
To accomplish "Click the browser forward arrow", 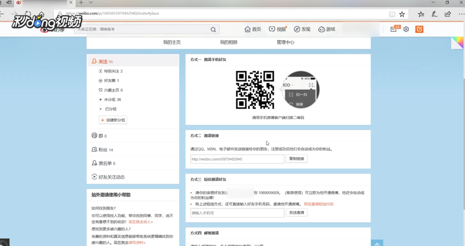I will [x=14, y=13].
